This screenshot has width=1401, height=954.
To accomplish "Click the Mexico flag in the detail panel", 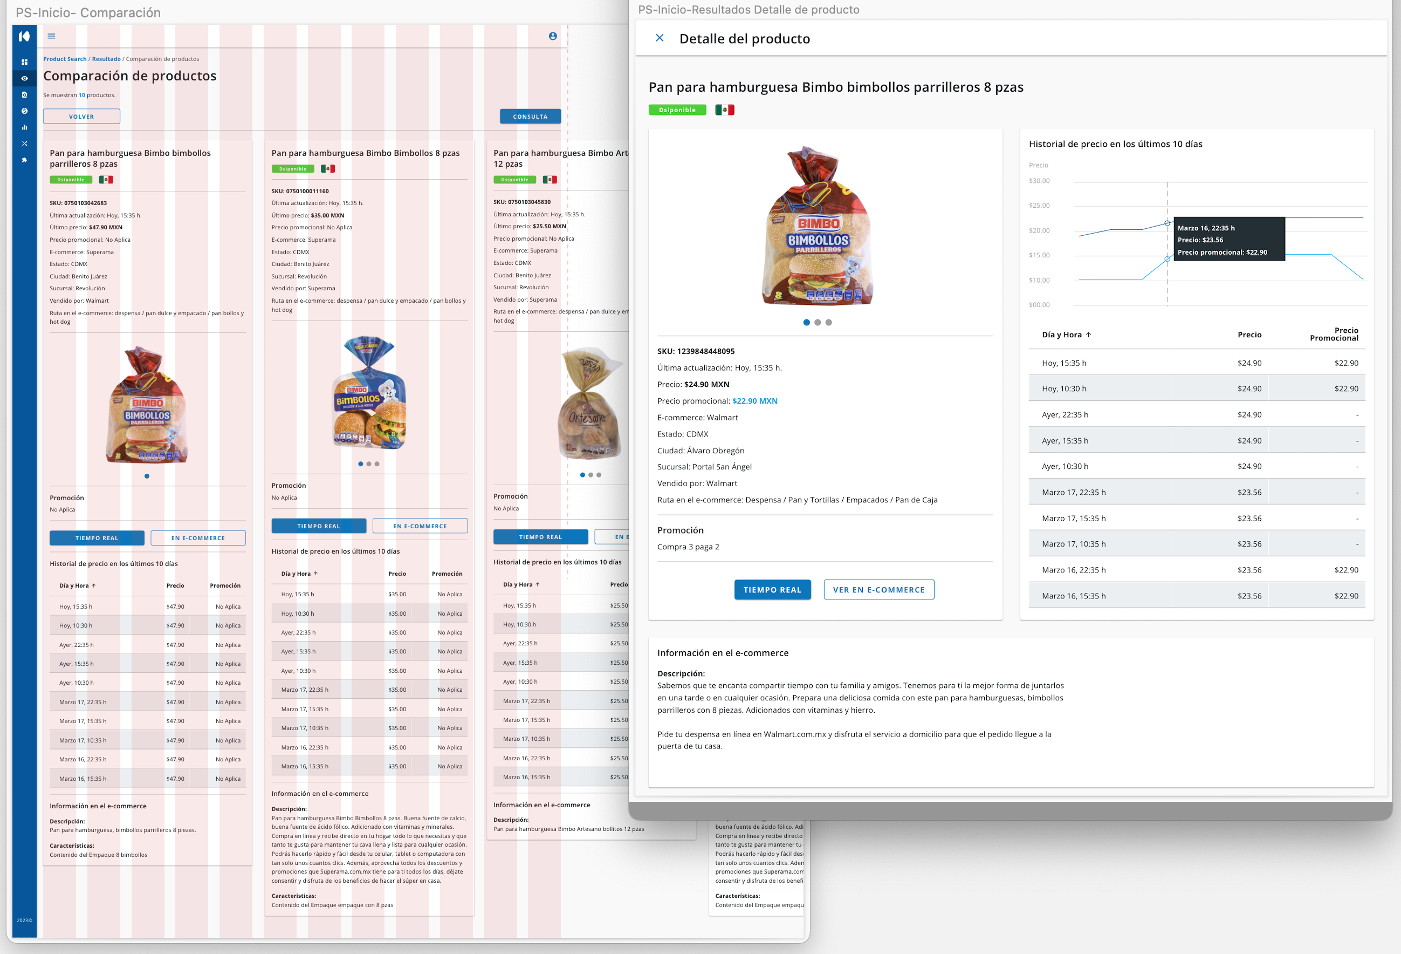I will pyautogui.click(x=725, y=110).
